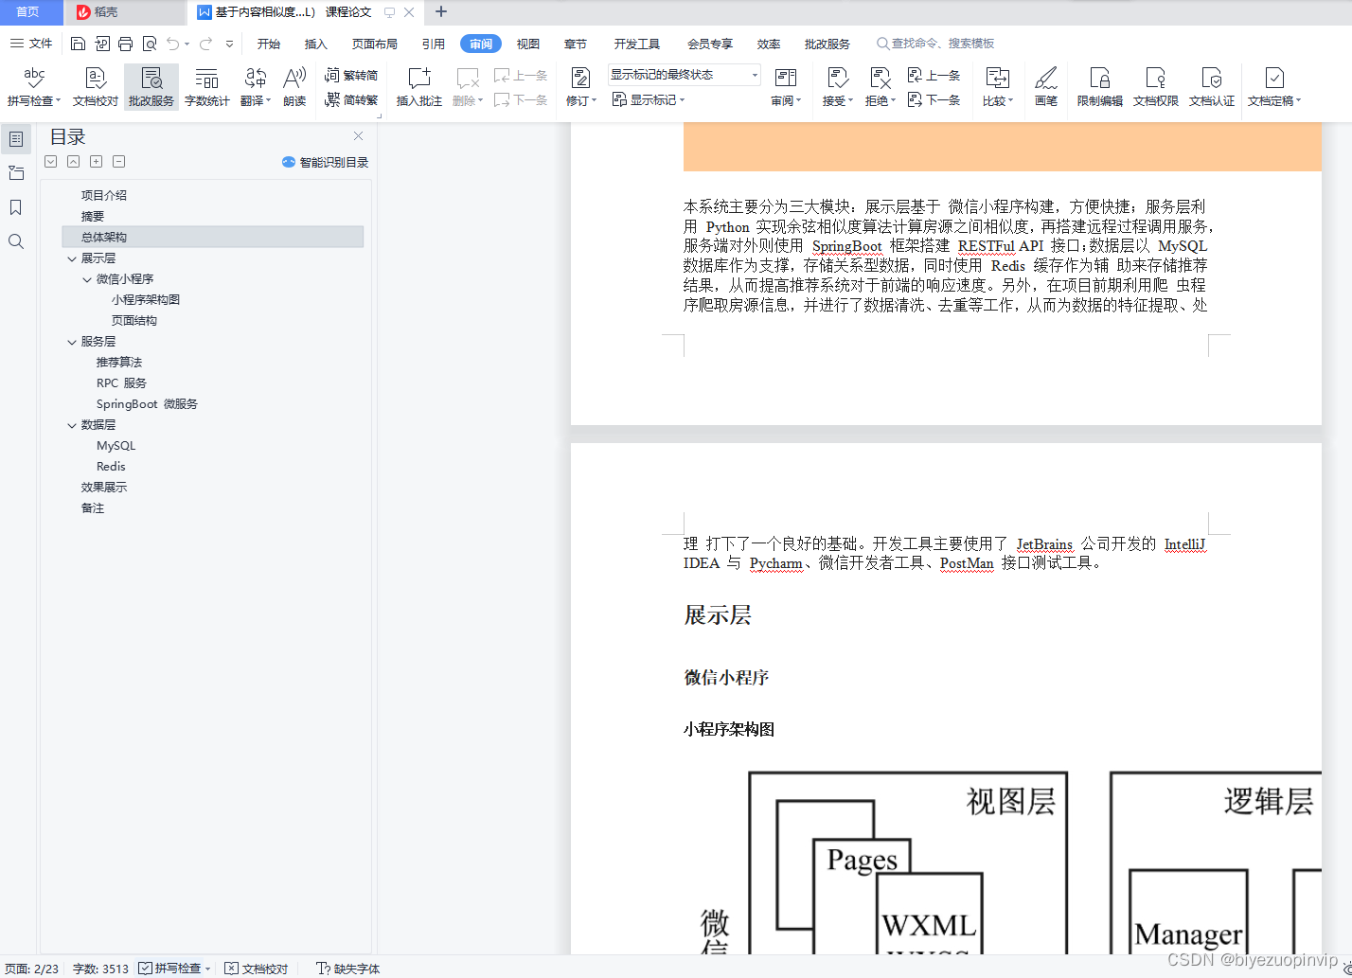
Task: Open 限制编辑 restrict editing
Action: pyautogui.click(x=1098, y=85)
